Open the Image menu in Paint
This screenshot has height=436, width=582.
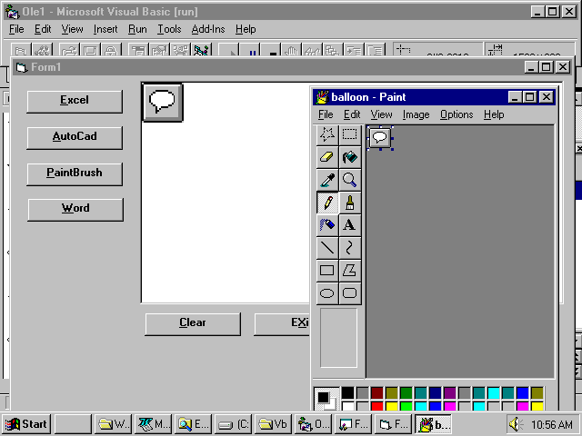[416, 114]
